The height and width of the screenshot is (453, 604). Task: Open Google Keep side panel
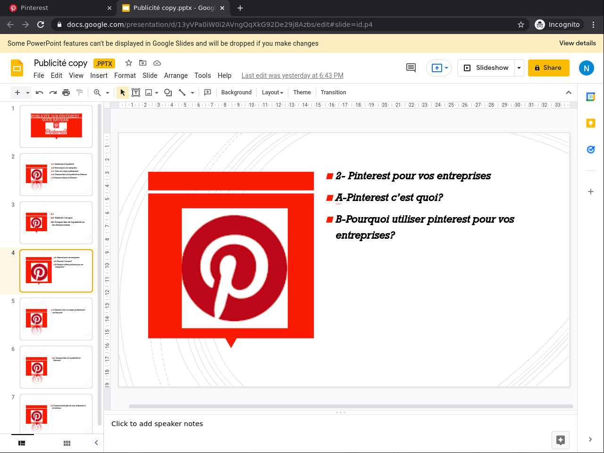point(591,123)
